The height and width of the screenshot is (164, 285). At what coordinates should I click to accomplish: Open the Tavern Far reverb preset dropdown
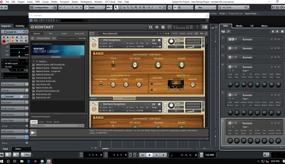click(x=175, y=90)
